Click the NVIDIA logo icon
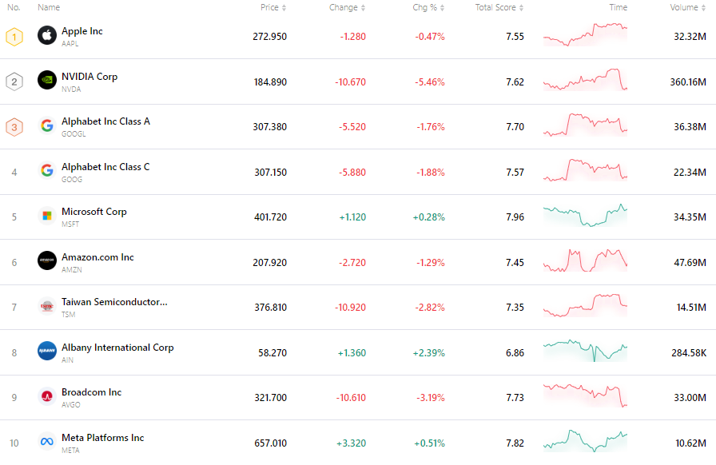The height and width of the screenshot is (465, 716). [46, 81]
